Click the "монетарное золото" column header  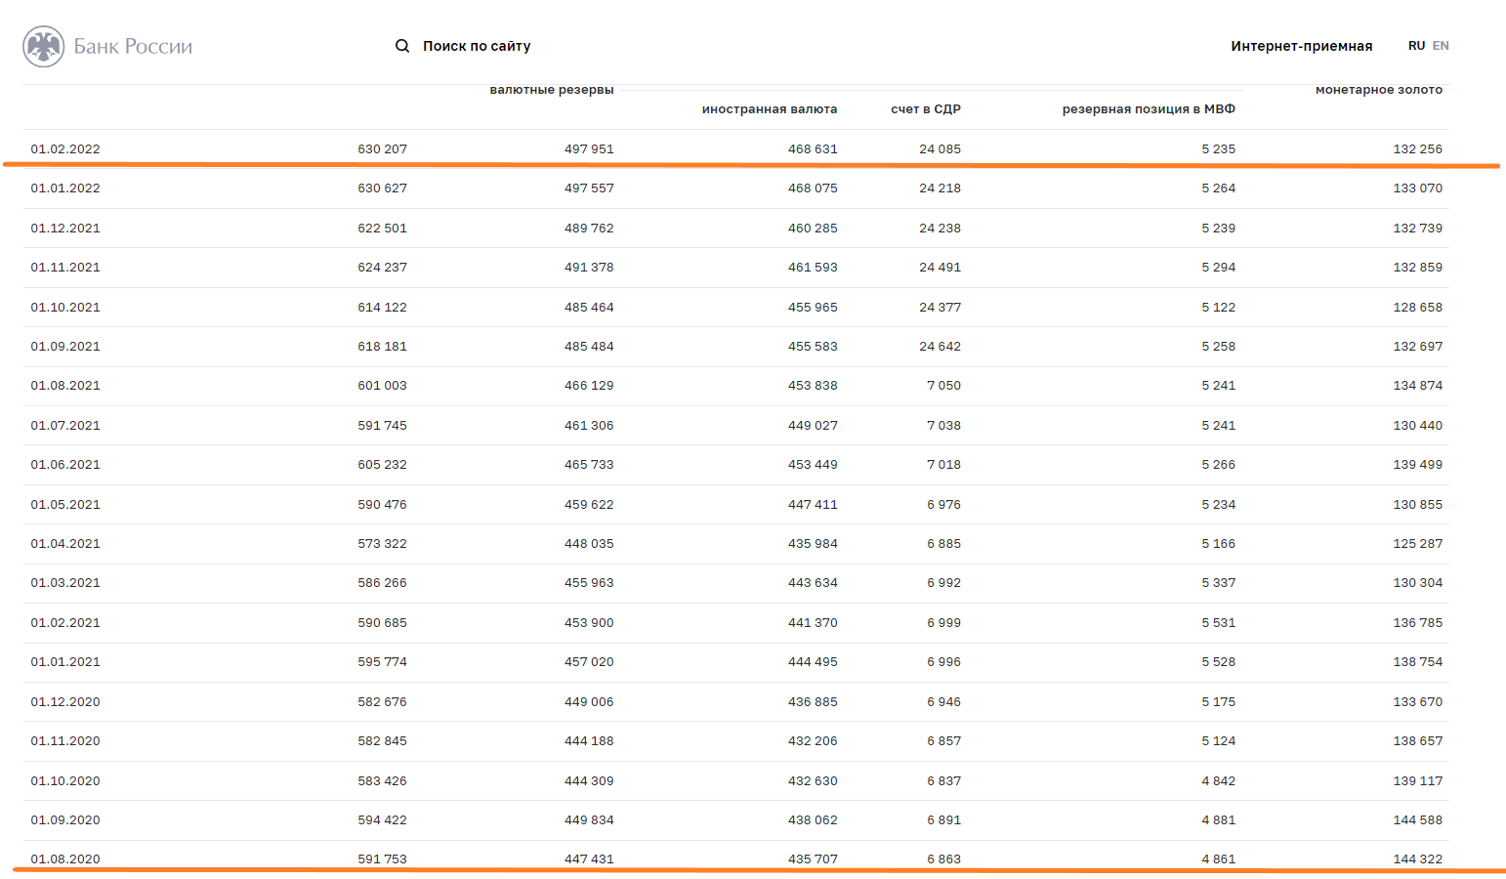point(1378,90)
